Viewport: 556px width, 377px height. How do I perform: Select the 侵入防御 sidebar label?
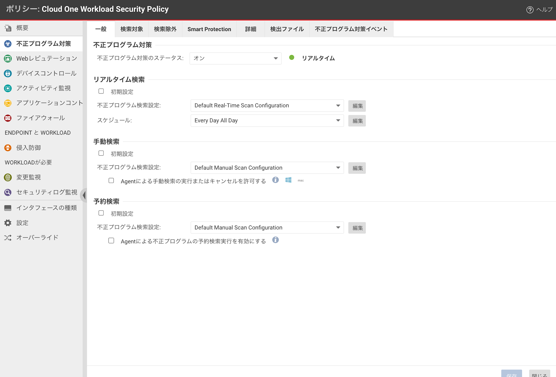pyautogui.click(x=29, y=148)
